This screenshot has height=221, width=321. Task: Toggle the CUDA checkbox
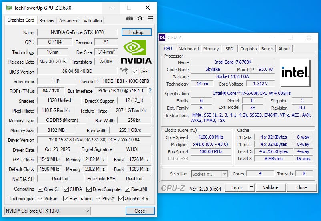[66, 189]
